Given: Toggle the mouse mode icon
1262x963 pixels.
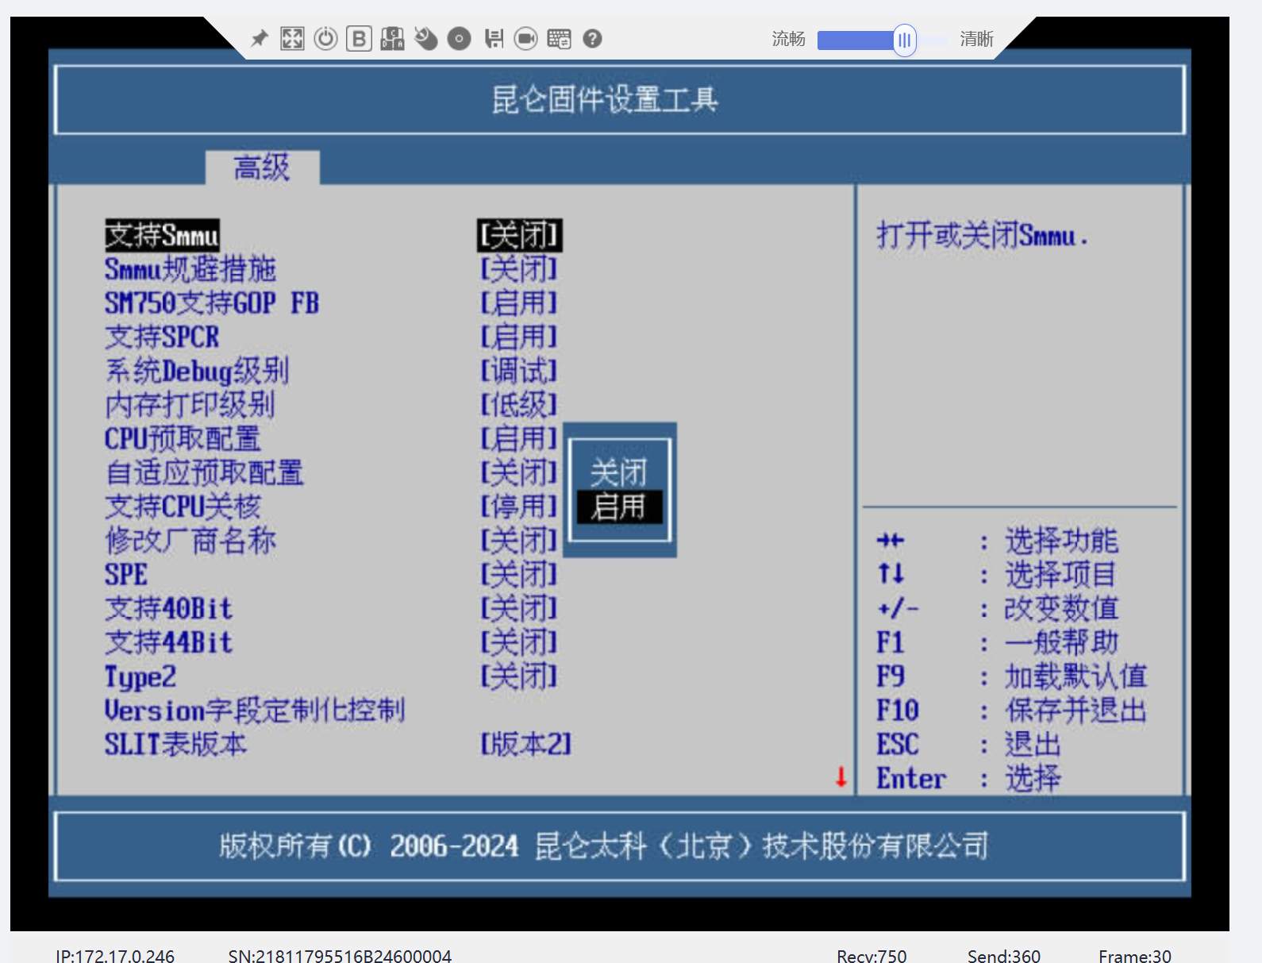Looking at the screenshot, I should point(425,38).
